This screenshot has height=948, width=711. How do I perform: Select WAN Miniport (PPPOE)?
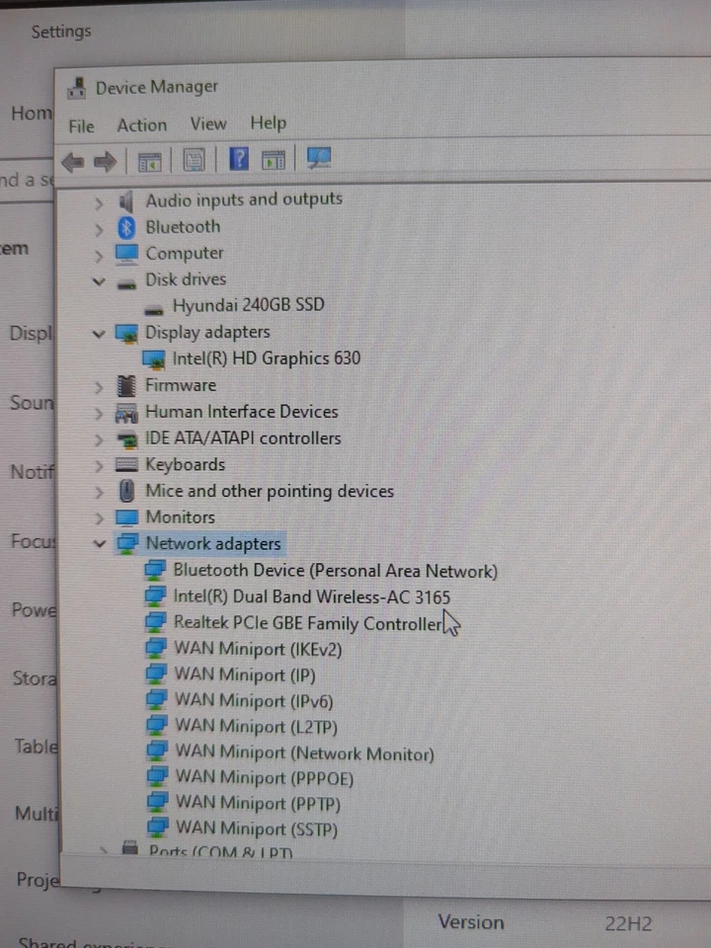click(x=265, y=778)
